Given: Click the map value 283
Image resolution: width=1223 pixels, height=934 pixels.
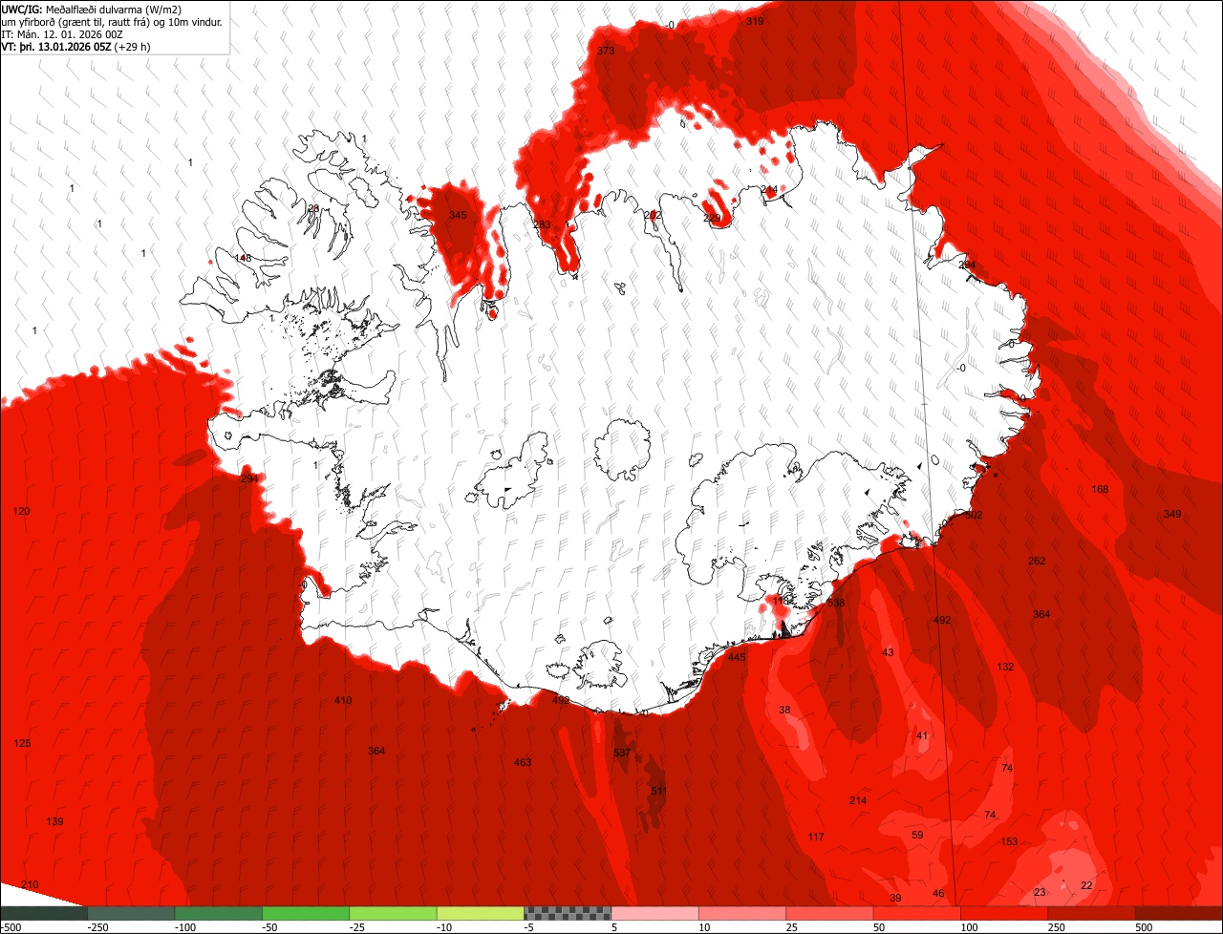Looking at the screenshot, I should coord(542,224).
